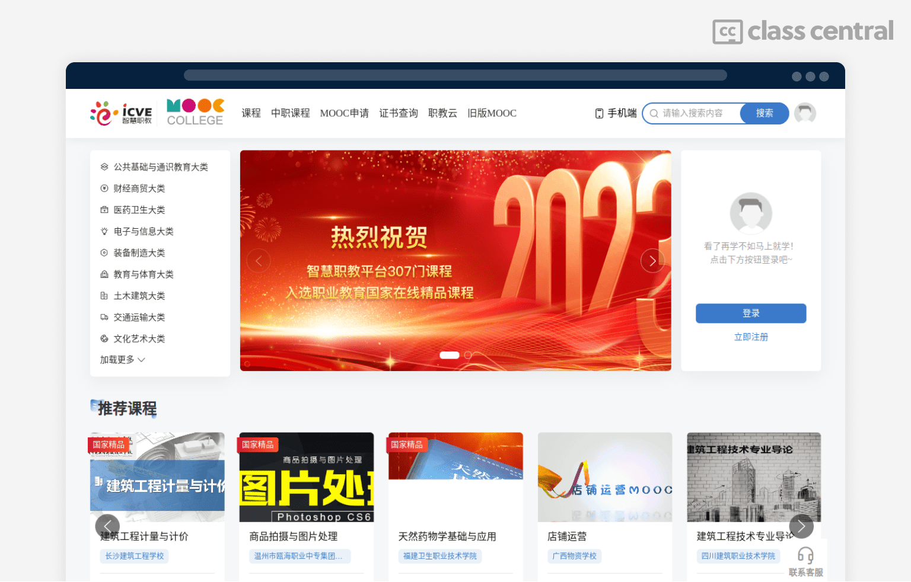Expand 加载更多 category list
This screenshot has width=911, height=582.
point(122,360)
